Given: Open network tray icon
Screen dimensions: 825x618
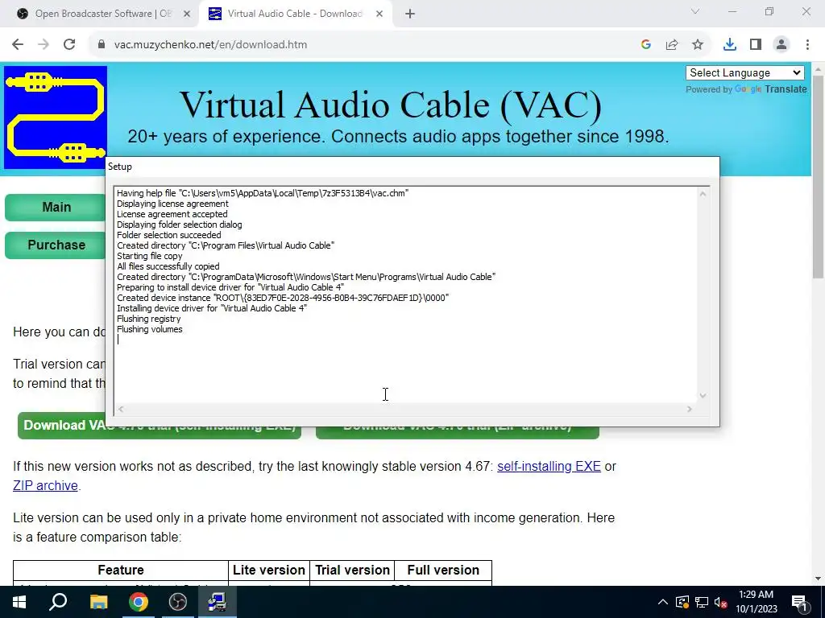Looking at the screenshot, I should coord(702,602).
